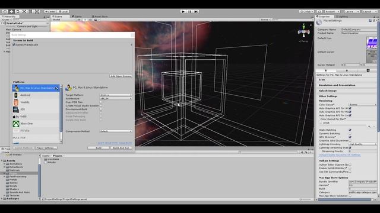The height and width of the screenshot is (213, 380).
Task: Open Learn about Unity Cloud Build link
Action: click(x=115, y=143)
